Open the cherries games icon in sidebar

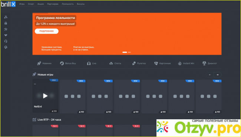(x=6, y=17)
